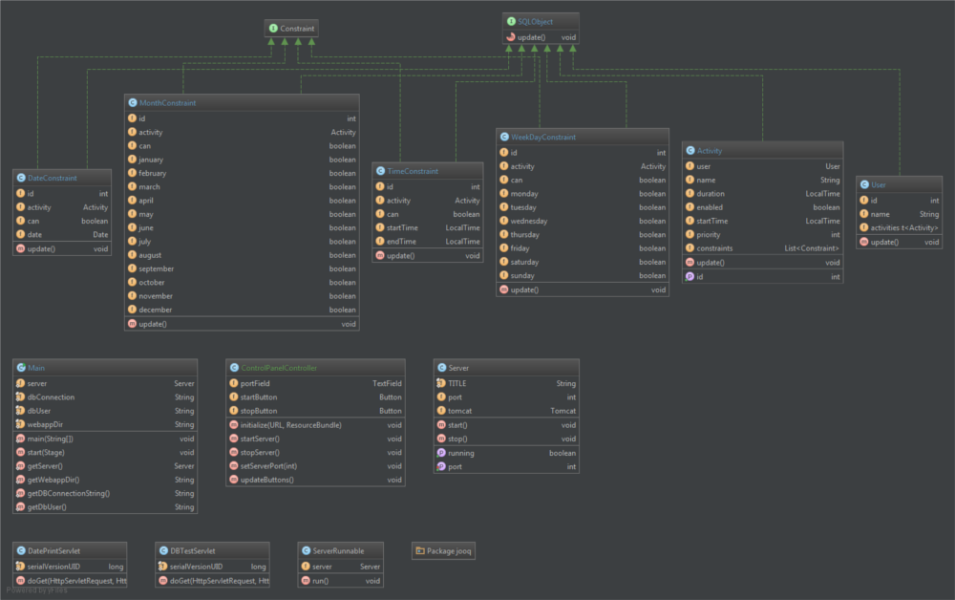Select the Activity class icon
The image size is (955, 600).
click(690, 150)
